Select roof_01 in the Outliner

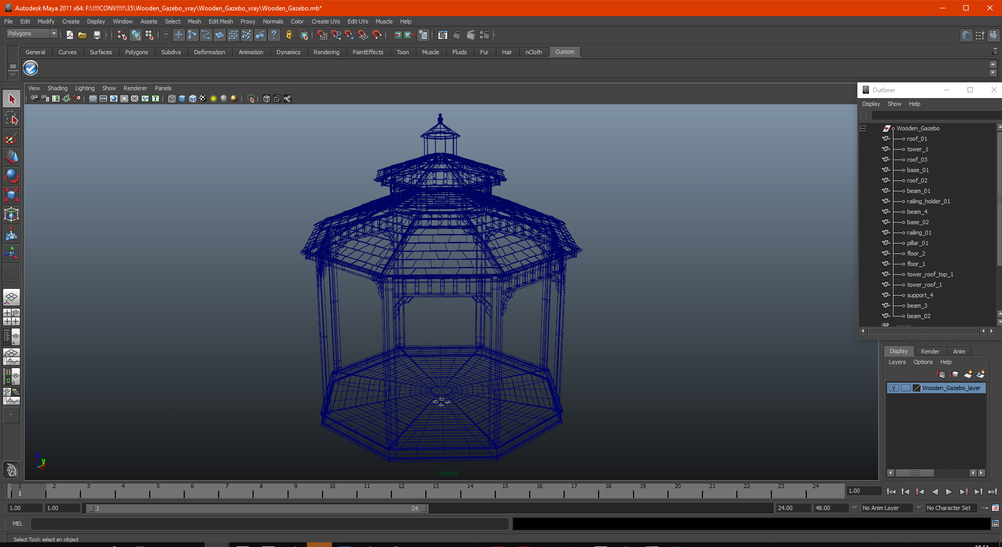pyautogui.click(x=917, y=139)
